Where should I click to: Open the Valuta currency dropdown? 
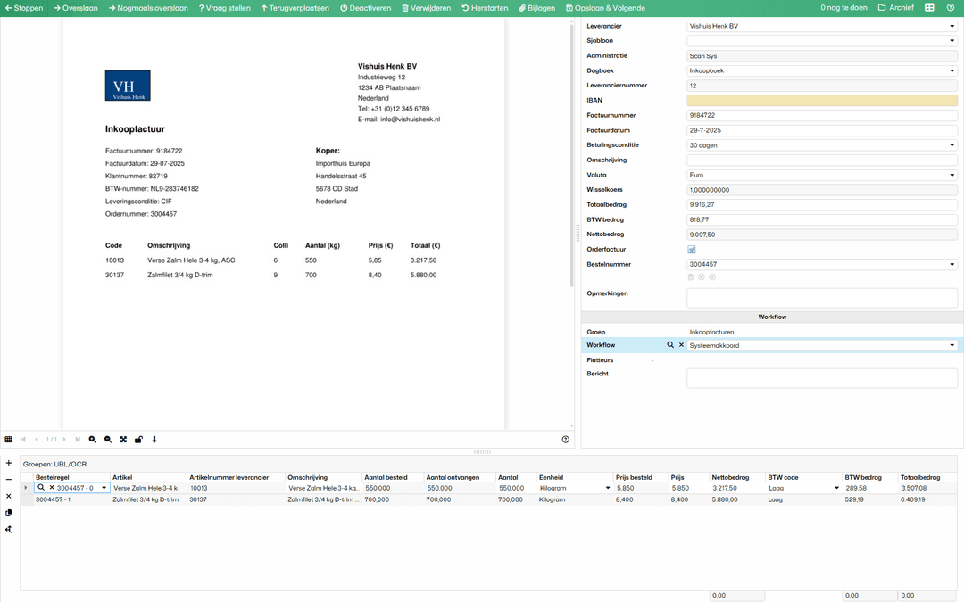(952, 175)
